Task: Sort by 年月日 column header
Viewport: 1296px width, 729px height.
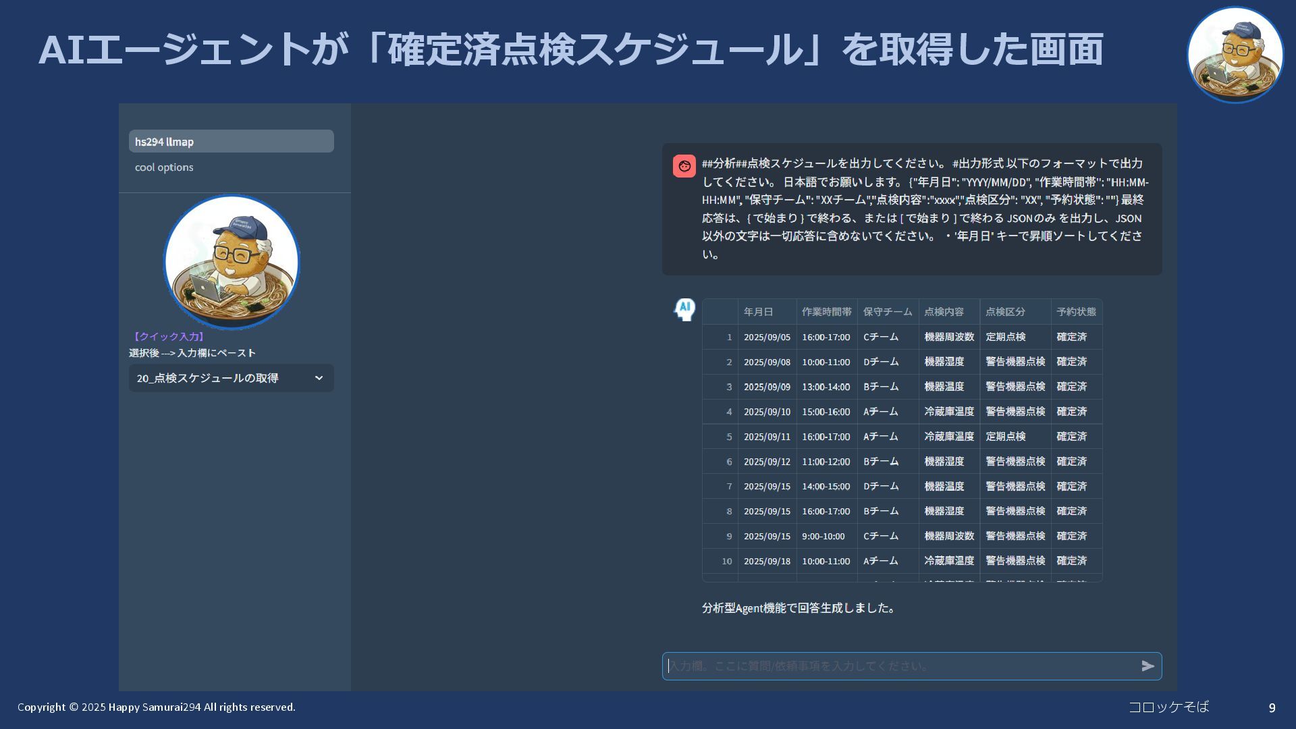Action: tap(759, 312)
